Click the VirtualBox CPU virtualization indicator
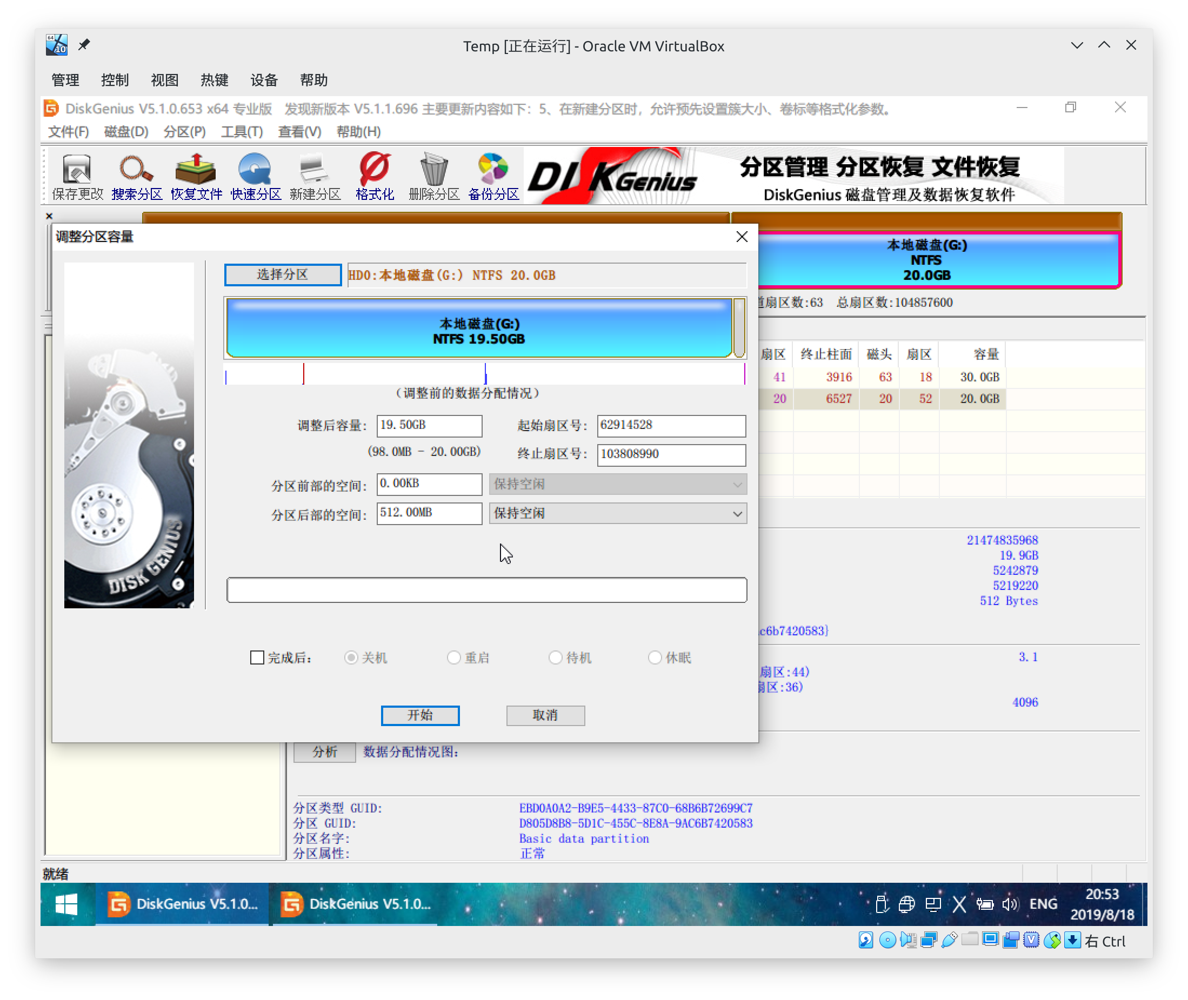The width and height of the screenshot is (1188, 1000). click(1031, 940)
